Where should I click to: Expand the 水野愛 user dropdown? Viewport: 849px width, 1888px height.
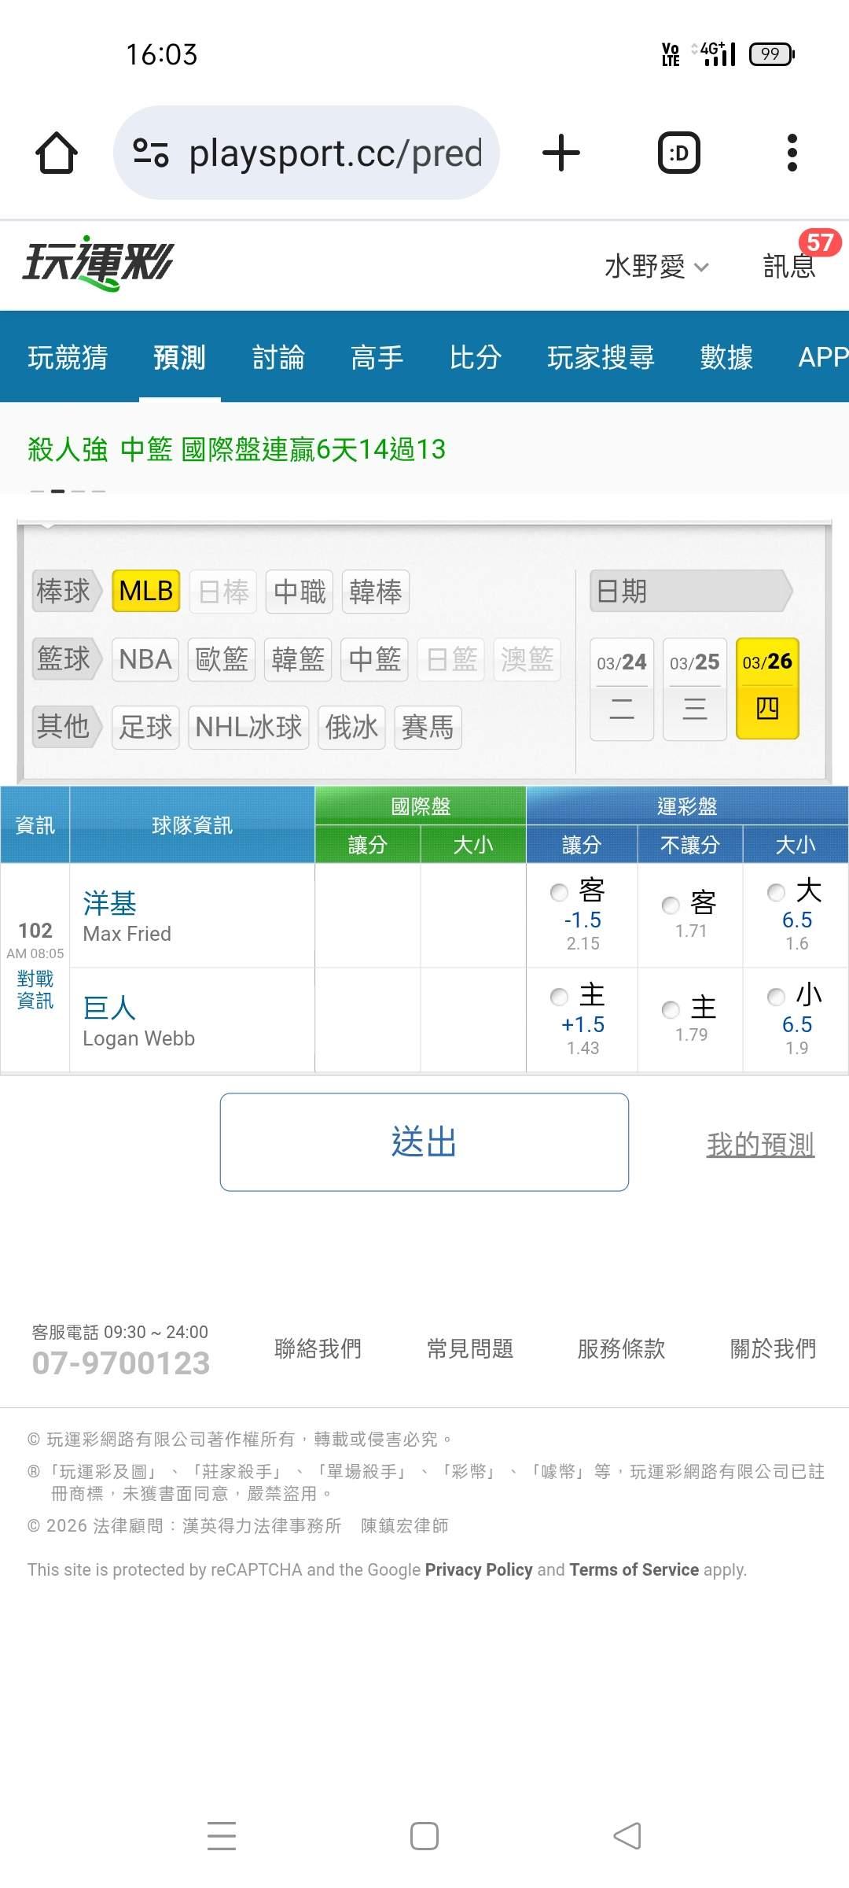tap(656, 267)
